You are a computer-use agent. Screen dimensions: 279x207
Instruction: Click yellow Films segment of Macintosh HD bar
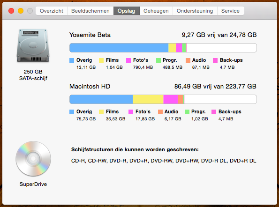148,99
